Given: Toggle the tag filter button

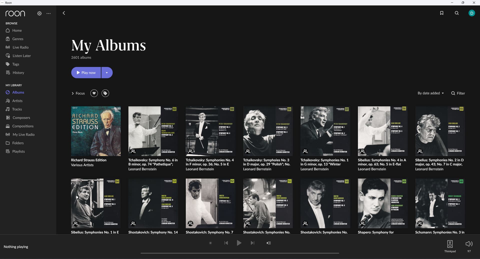Looking at the screenshot, I should click(105, 93).
